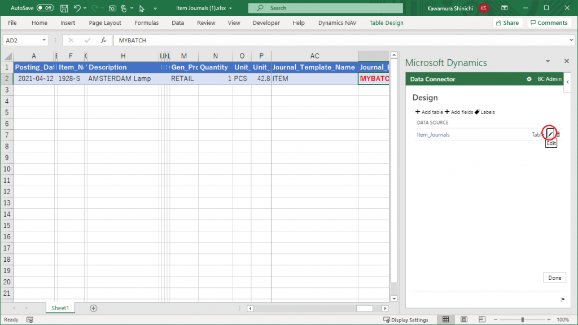Open the File menu
Image resolution: width=578 pixels, height=325 pixels.
click(12, 23)
